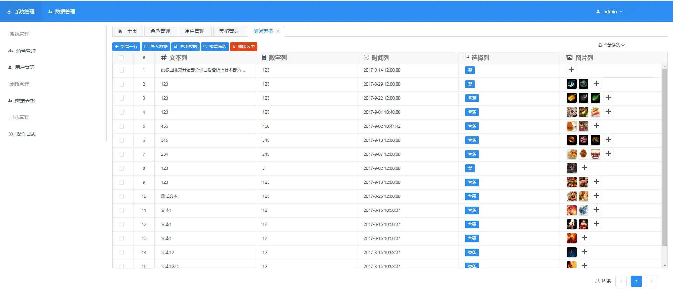Add an image to row 12
The height and width of the screenshot is (296, 673).
597,224
